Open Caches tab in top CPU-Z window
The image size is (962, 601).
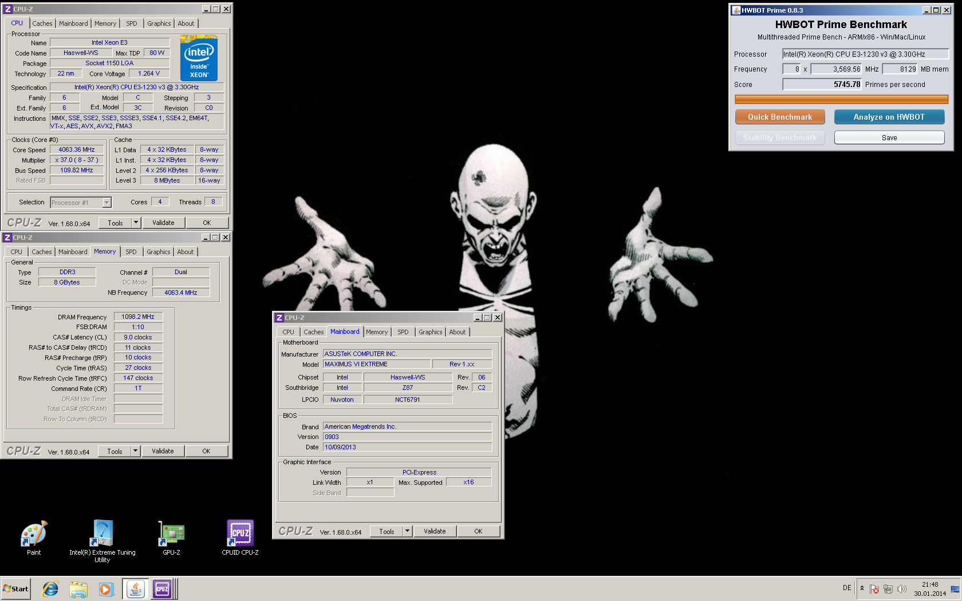click(x=42, y=23)
